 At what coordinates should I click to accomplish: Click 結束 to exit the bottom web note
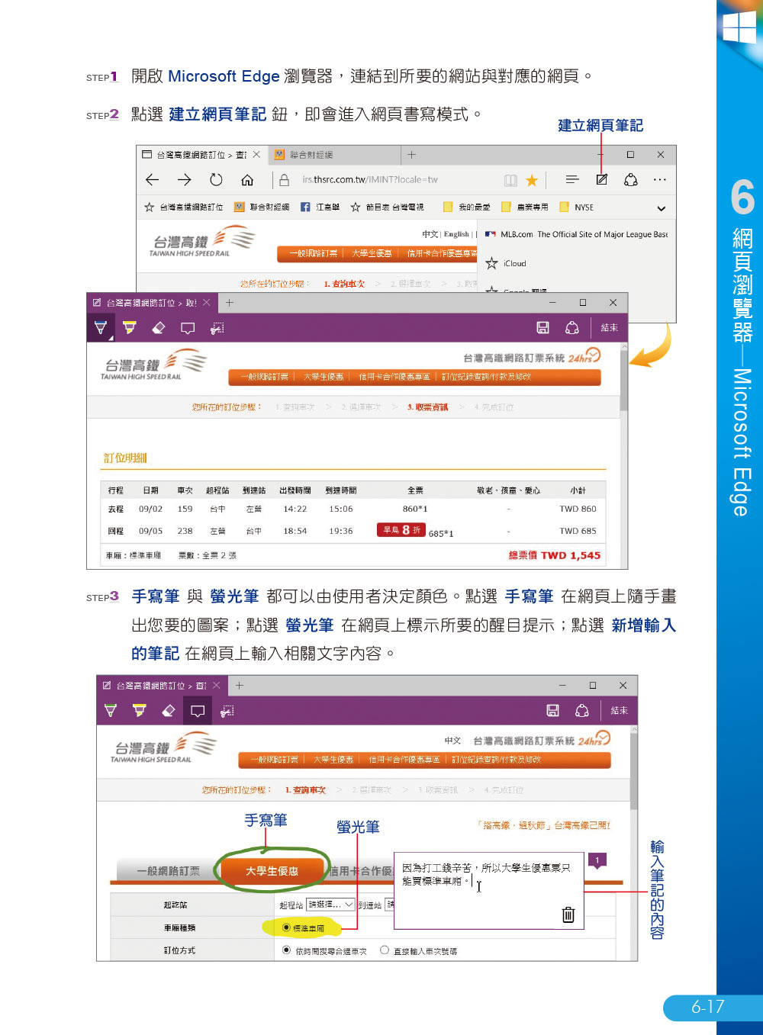[x=619, y=711]
